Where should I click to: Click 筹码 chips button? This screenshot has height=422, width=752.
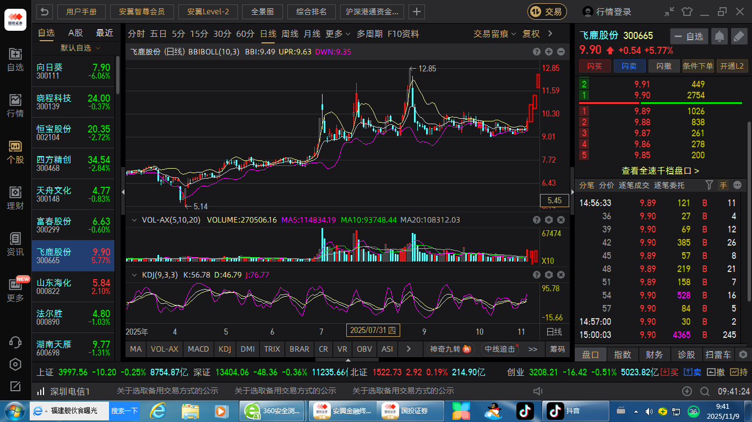tap(558, 348)
